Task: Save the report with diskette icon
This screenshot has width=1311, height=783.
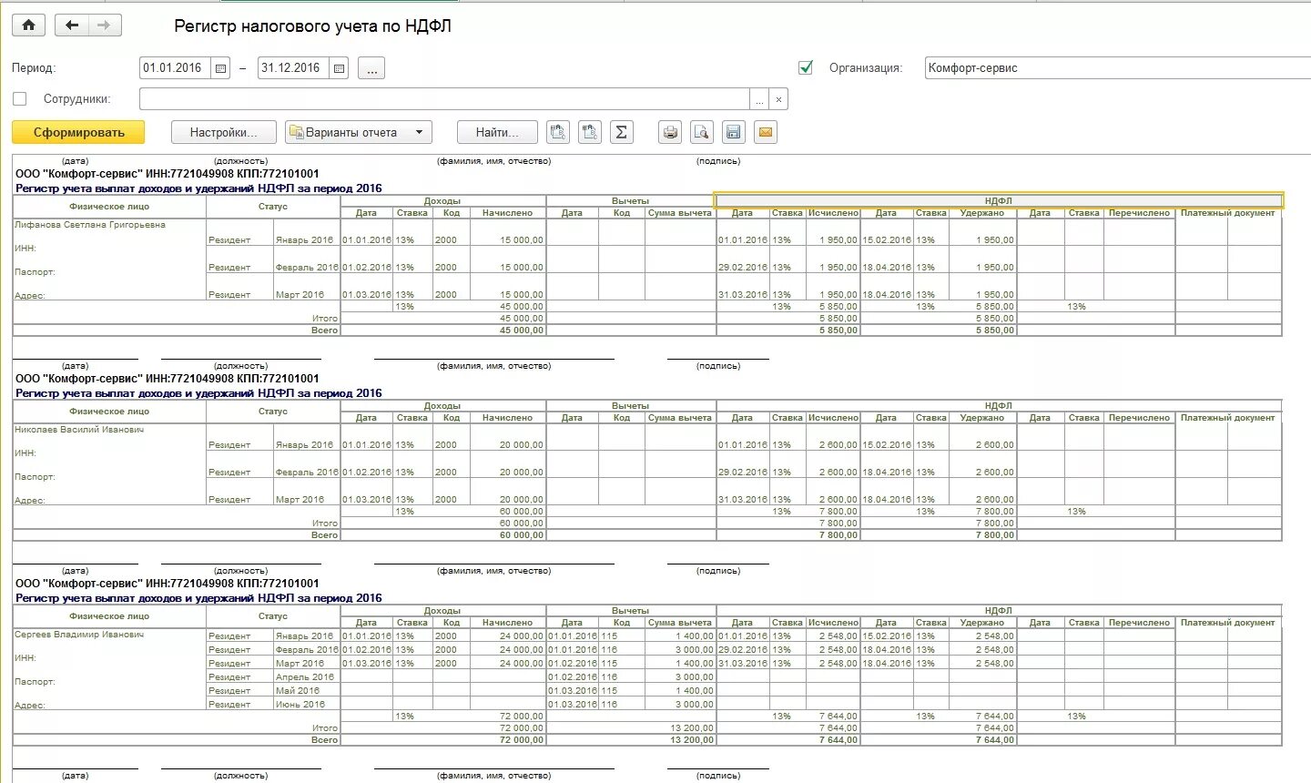Action: tap(733, 132)
